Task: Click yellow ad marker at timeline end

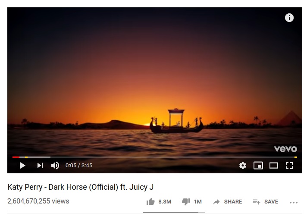Action: tap(296, 157)
